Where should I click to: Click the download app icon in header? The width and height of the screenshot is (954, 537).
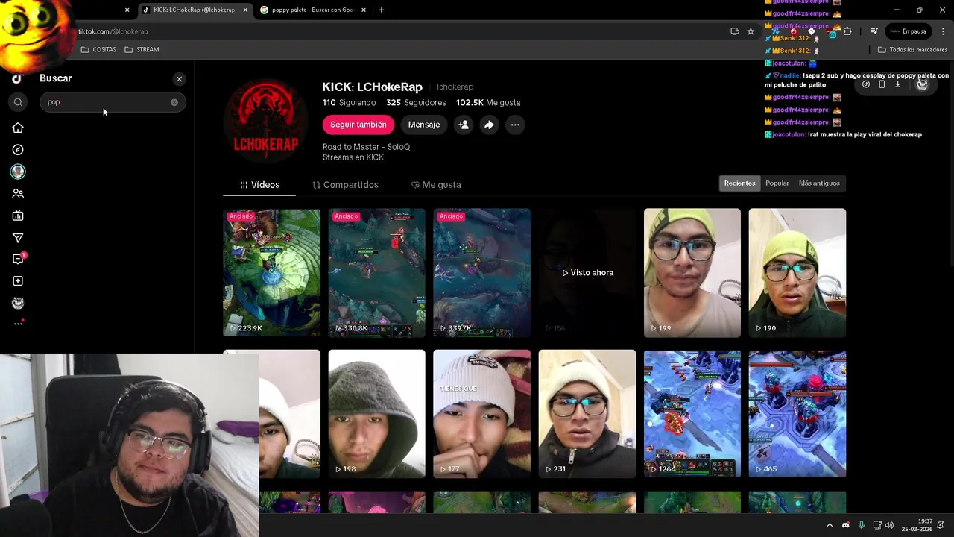[898, 84]
